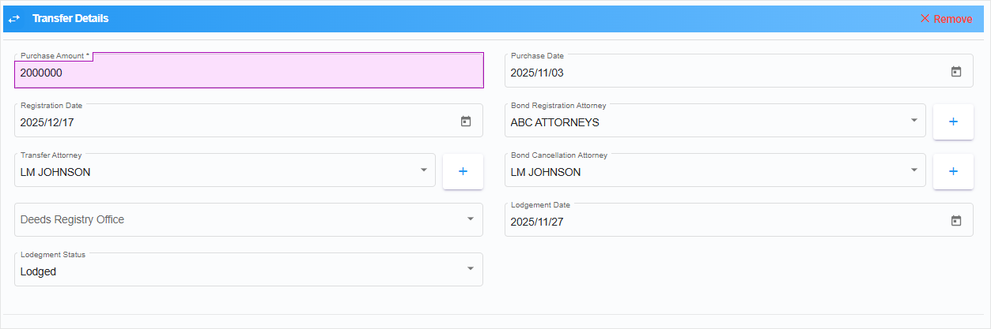Open the Deeds Registry Office dropdown
This screenshot has width=991, height=329.
click(471, 219)
